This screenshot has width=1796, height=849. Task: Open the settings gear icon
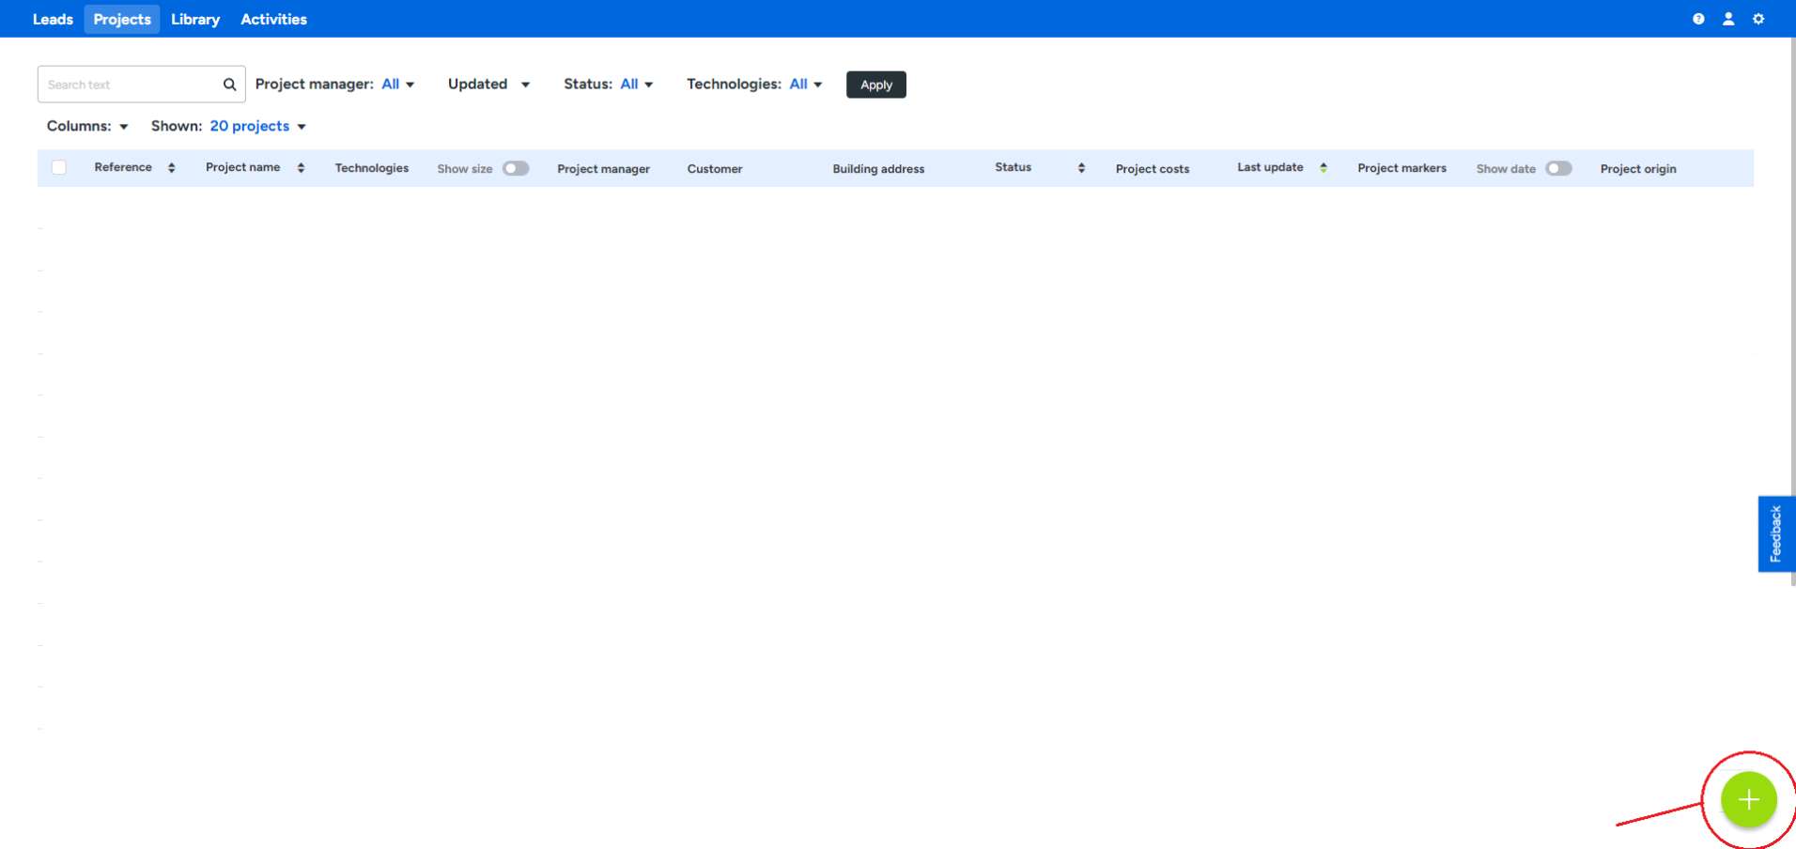(x=1758, y=19)
